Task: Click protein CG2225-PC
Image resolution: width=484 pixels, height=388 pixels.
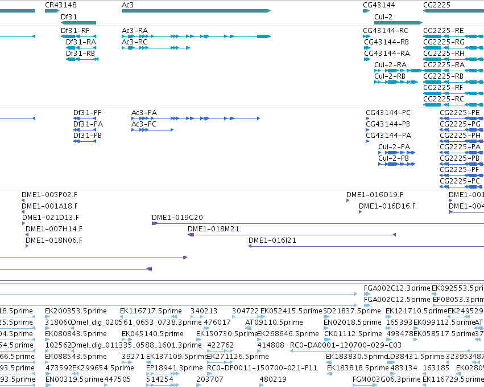Action: [460, 181]
